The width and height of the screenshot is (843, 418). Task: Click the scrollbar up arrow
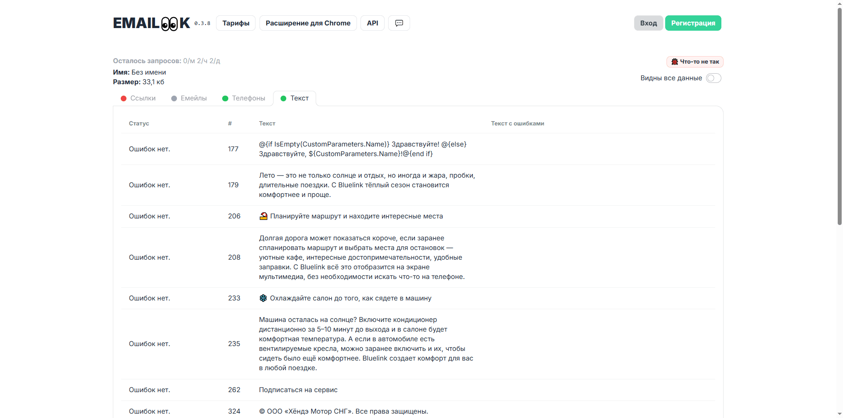click(x=839, y=4)
